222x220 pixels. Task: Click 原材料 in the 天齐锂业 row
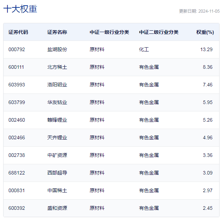pyautogui.click(x=97, y=137)
